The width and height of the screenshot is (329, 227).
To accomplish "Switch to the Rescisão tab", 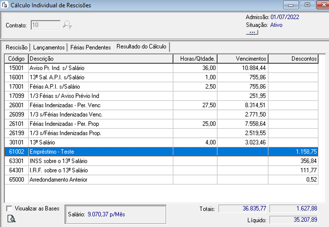I will (x=17, y=47).
